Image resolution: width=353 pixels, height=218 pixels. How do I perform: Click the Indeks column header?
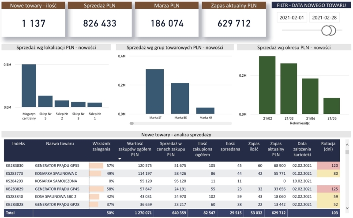click(18, 144)
